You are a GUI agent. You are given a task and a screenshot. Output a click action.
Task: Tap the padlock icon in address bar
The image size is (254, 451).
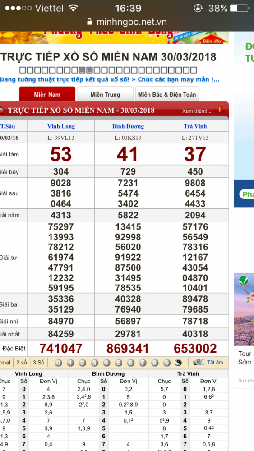(x=89, y=22)
